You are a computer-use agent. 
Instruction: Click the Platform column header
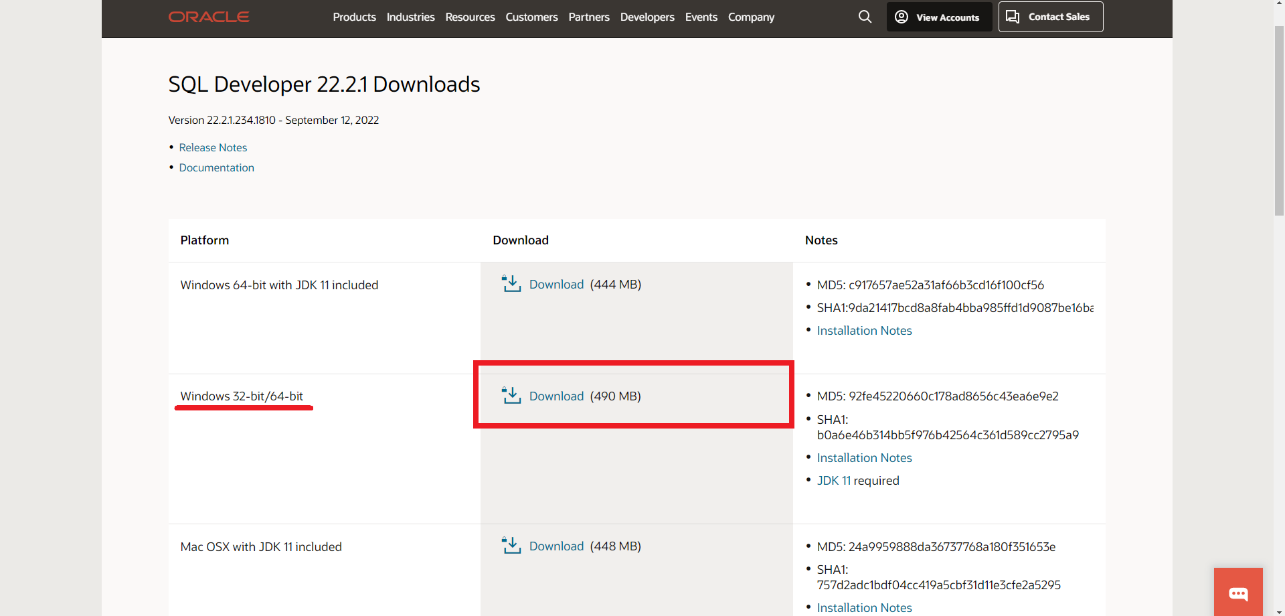point(204,240)
